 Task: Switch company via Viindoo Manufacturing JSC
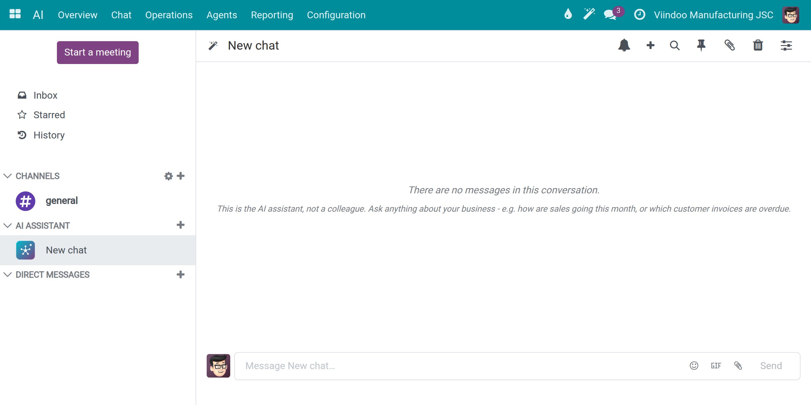pos(714,15)
